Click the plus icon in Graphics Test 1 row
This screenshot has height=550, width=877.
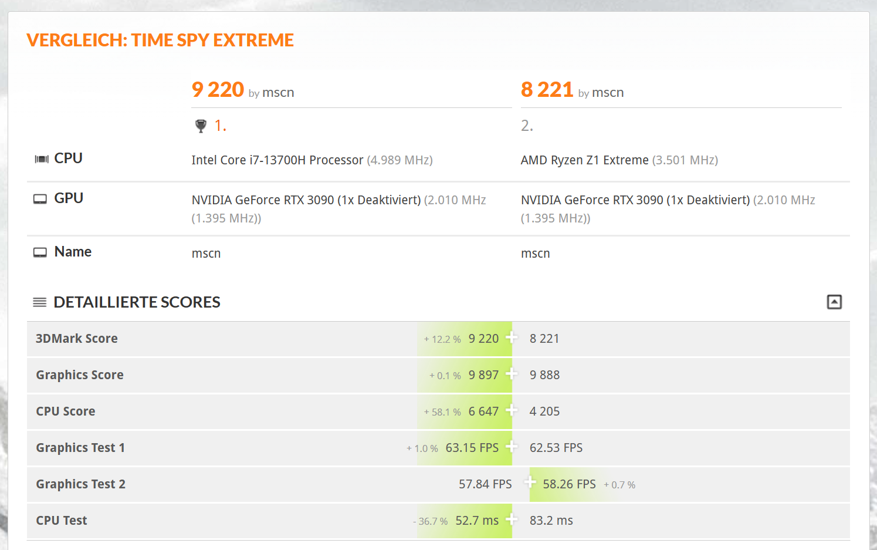512,446
